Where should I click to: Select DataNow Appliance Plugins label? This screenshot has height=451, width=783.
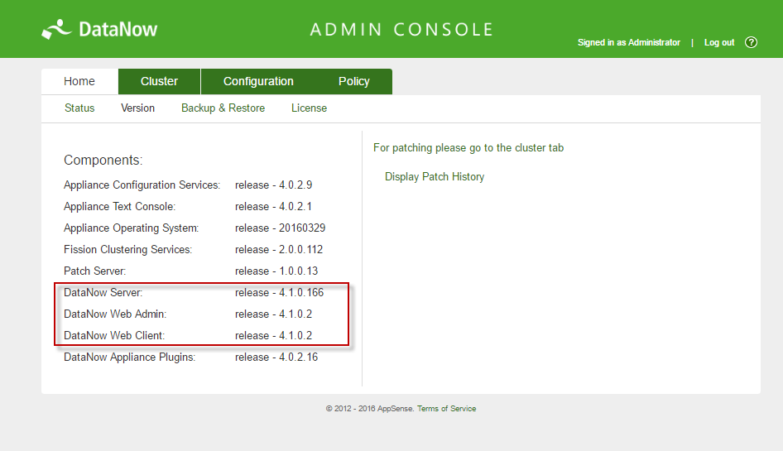(129, 357)
